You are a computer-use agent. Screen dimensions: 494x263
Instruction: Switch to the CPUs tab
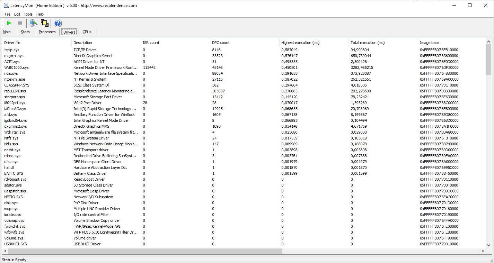tap(87, 32)
